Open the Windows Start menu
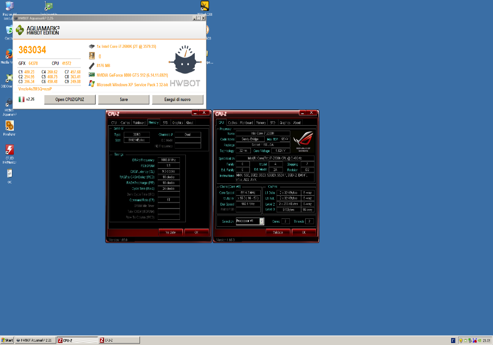The image size is (493, 345). coord(7,340)
